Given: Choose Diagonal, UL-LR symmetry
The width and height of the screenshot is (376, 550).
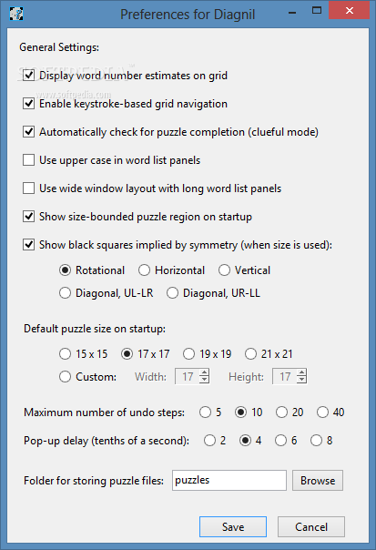Looking at the screenshot, I should [x=65, y=293].
